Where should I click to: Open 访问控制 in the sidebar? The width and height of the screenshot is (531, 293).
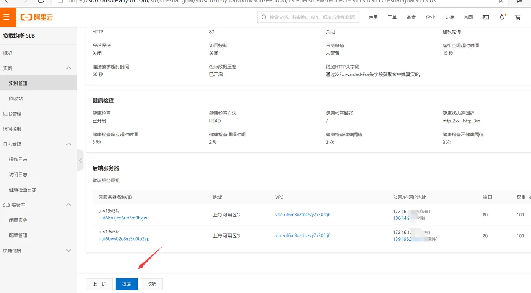[12, 129]
